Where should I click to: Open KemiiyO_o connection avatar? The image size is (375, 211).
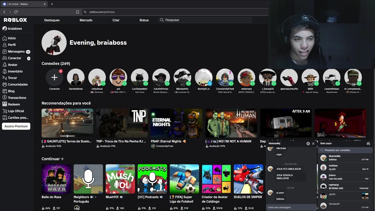[204, 77]
